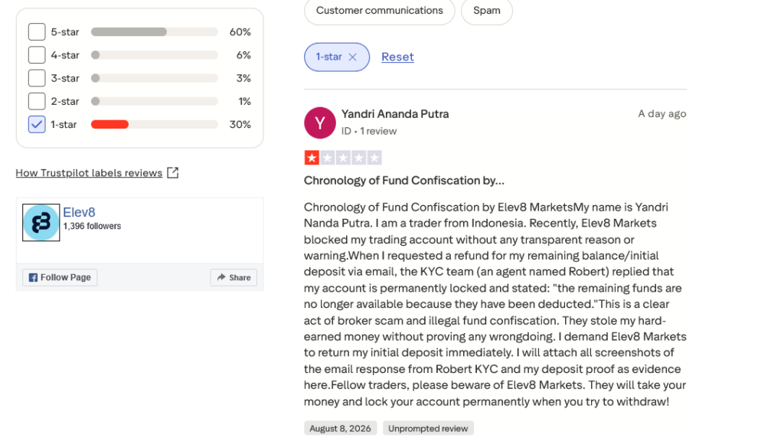784x438 pixels.
Task: Select the Spam topic chip
Action: tap(486, 11)
